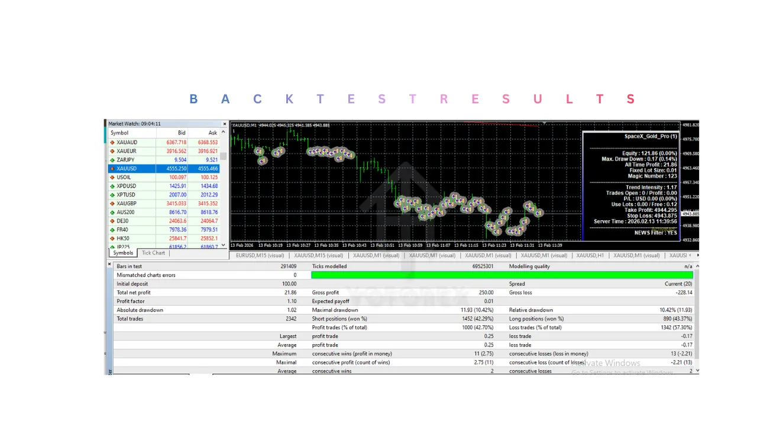Click the XAUGBP direction arrow icon
The height and width of the screenshot is (425, 757).
coord(112,204)
